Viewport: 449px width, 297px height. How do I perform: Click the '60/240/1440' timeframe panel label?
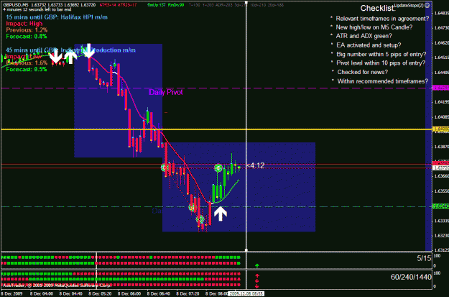(x=411, y=277)
